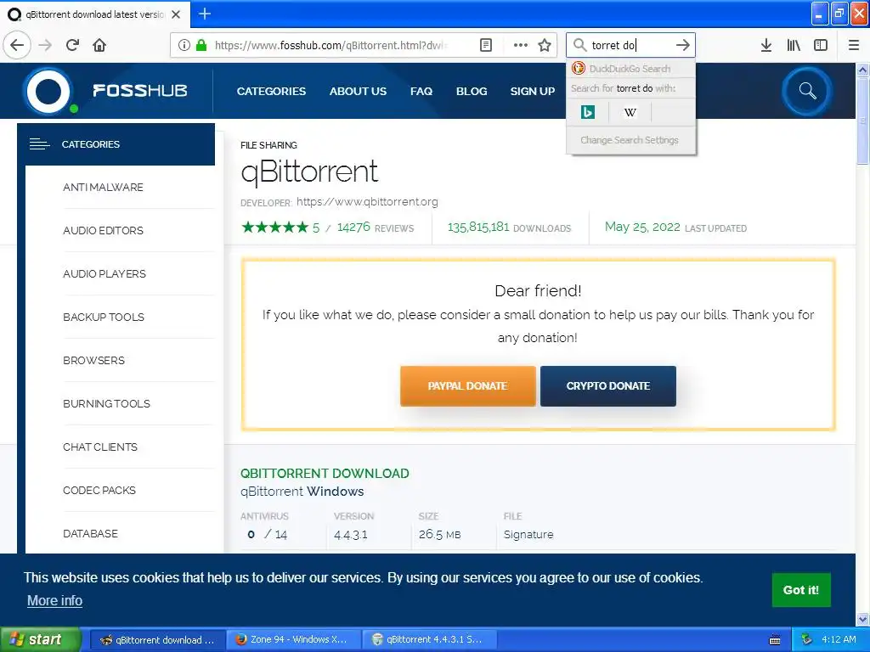870x652 pixels.
Task: Select ANTI MALWARE category
Action: click(x=103, y=188)
